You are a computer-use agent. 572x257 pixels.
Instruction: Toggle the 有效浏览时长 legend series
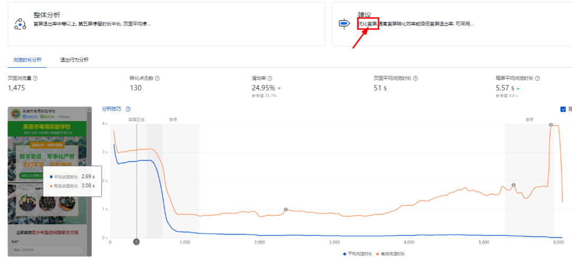(x=390, y=253)
